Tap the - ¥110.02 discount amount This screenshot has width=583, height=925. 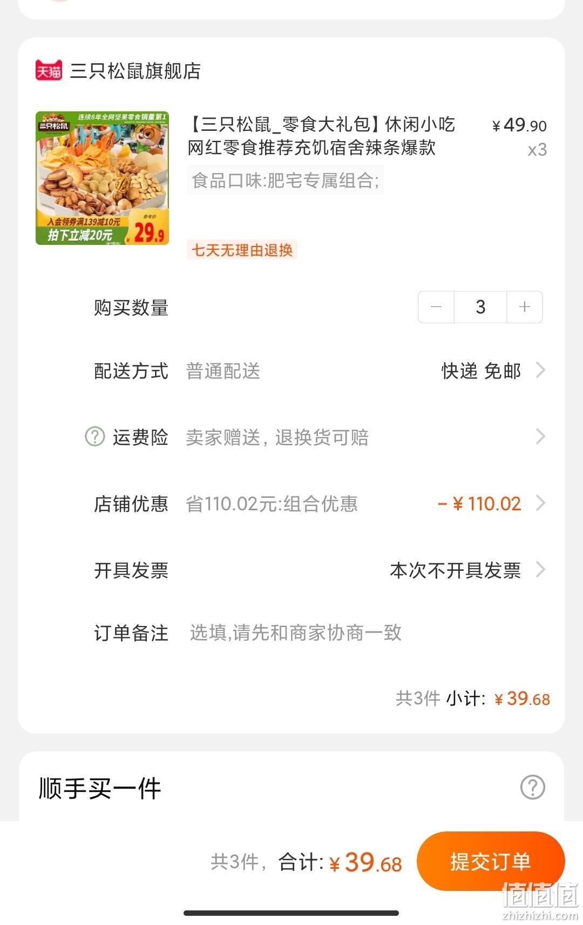479,504
